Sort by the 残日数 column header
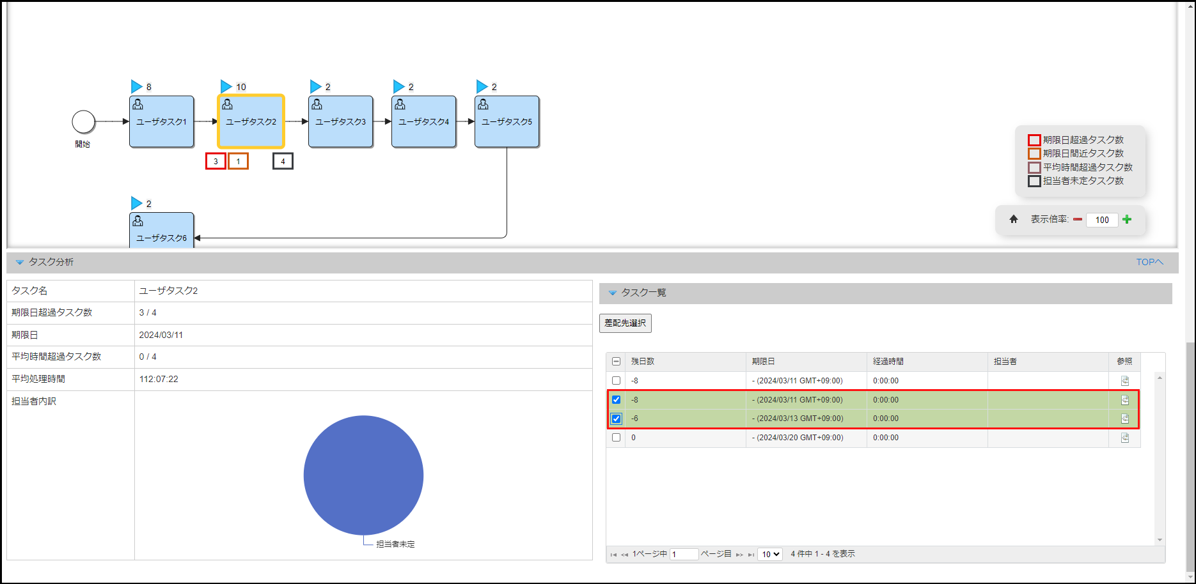The image size is (1196, 584). [685, 362]
